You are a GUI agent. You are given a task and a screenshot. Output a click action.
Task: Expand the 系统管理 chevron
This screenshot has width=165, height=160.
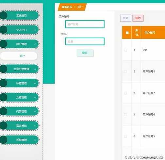pyautogui.click(x=35, y=140)
